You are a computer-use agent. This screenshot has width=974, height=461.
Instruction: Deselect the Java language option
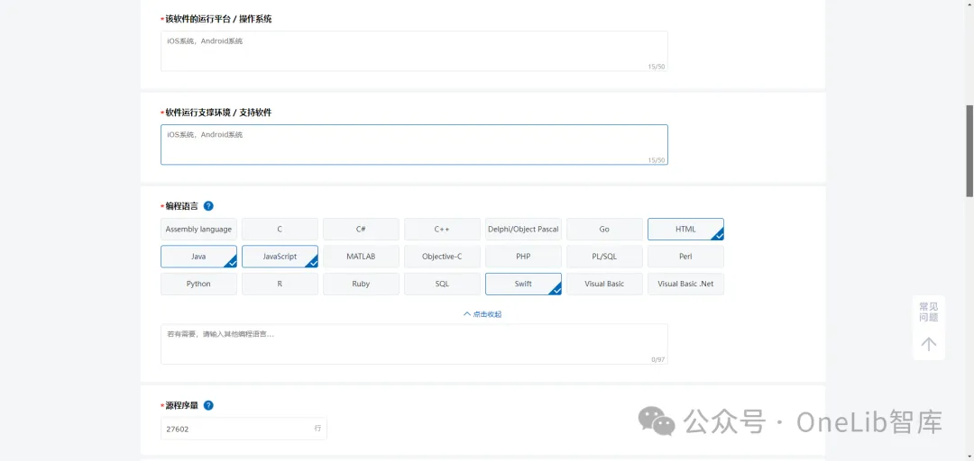tap(198, 257)
